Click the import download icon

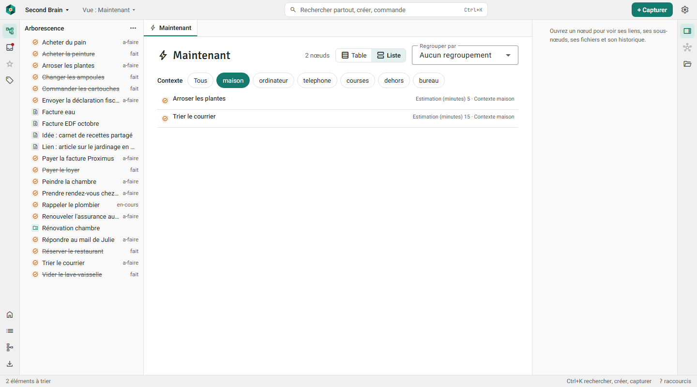coord(10,364)
